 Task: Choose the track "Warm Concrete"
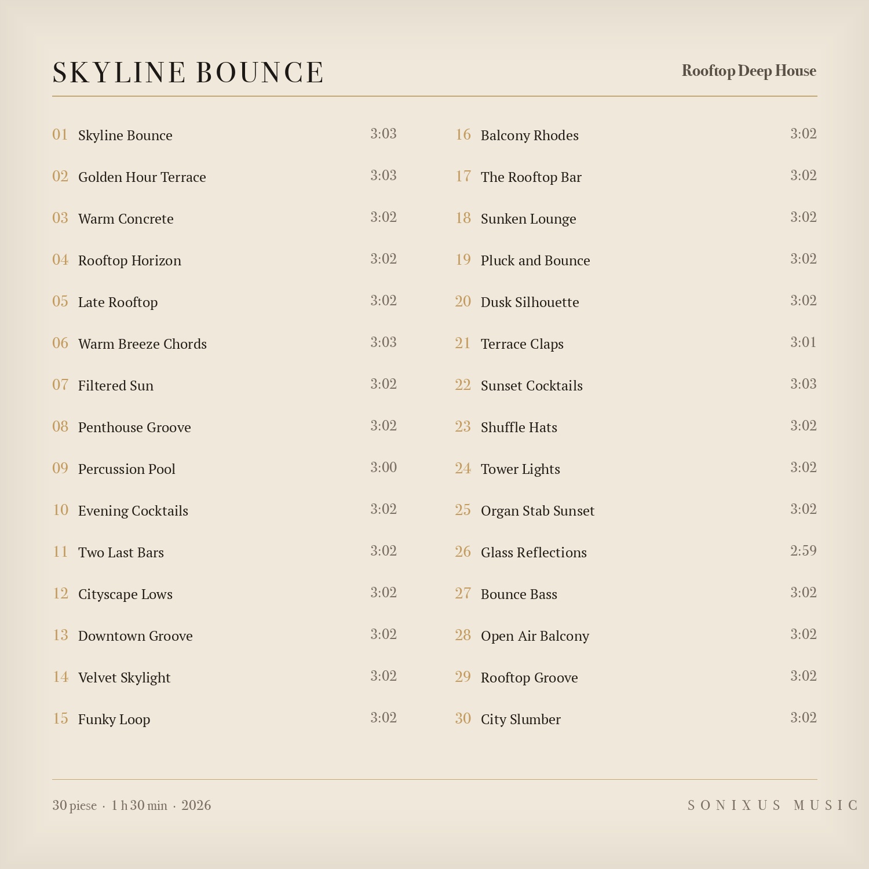126,218
